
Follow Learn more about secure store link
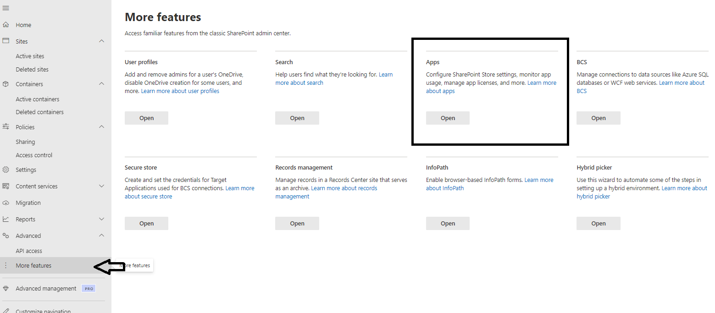coord(148,196)
